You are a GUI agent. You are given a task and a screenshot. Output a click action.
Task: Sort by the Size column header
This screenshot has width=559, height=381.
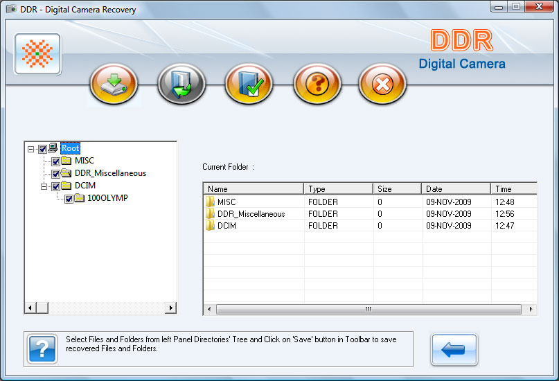tap(397, 188)
